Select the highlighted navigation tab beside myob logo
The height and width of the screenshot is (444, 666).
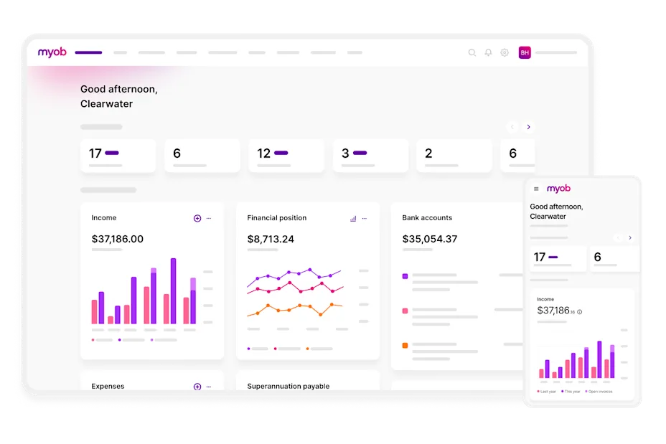88,52
